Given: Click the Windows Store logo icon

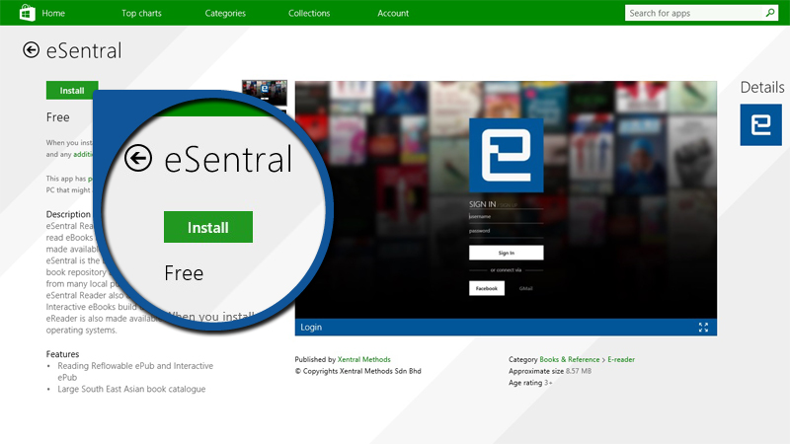Looking at the screenshot, I should tap(28, 13).
